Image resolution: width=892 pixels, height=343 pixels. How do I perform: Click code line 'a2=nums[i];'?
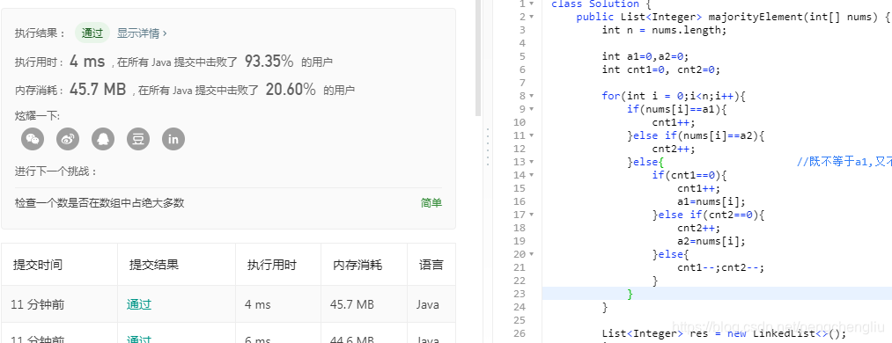click(x=711, y=241)
